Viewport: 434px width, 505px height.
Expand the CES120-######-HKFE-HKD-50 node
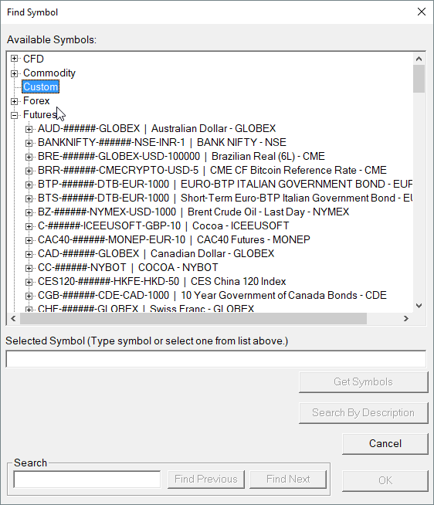click(x=29, y=282)
